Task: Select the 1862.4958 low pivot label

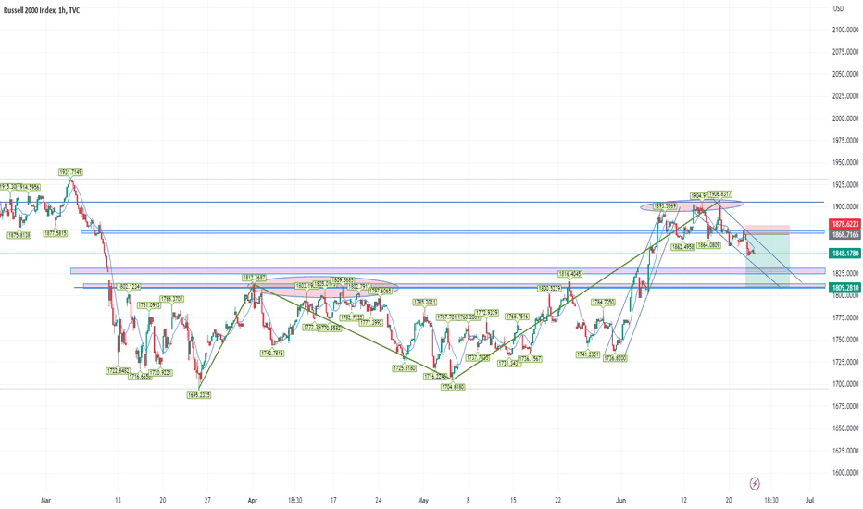Action: tap(683, 247)
